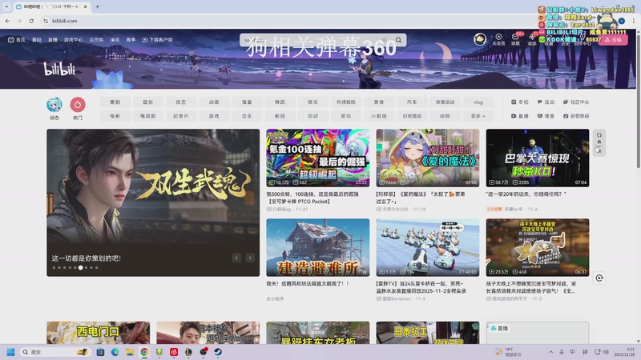Select the 国创 category button
The image size is (641, 360).
147,102
